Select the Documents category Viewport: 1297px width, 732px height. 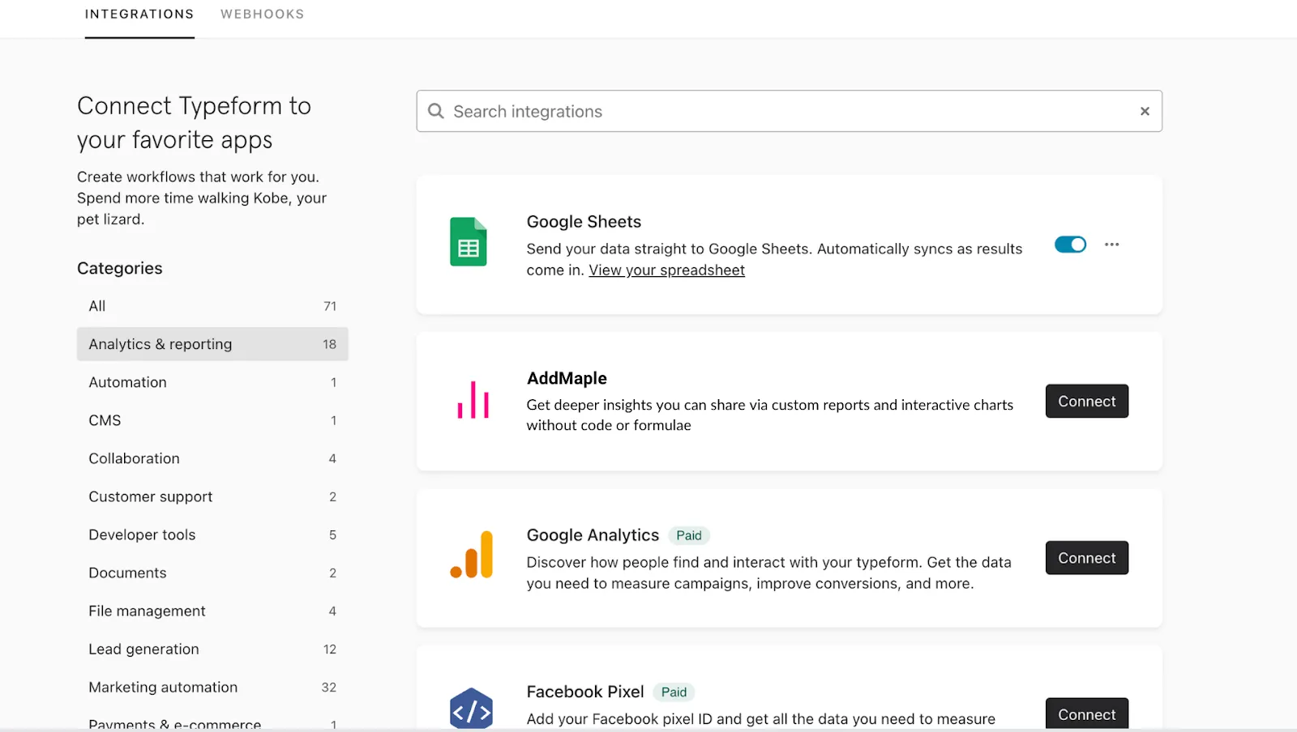point(212,572)
